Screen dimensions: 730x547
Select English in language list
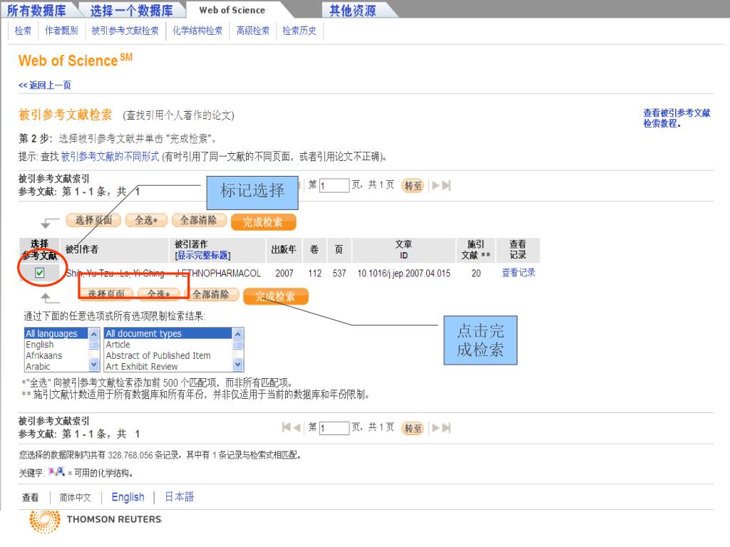click(x=56, y=345)
